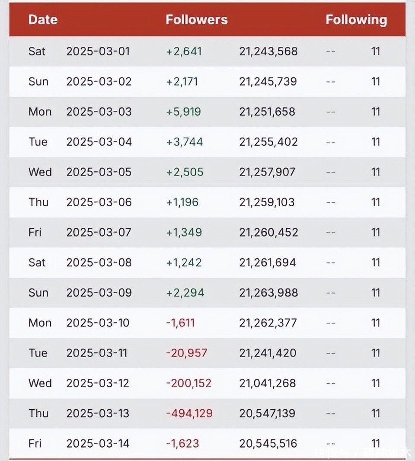Select the +5,919 gain on Monday
415x461 pixels.
click(x=184, y=112)
